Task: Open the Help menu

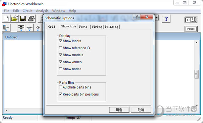Action: (x=72, y=11)
